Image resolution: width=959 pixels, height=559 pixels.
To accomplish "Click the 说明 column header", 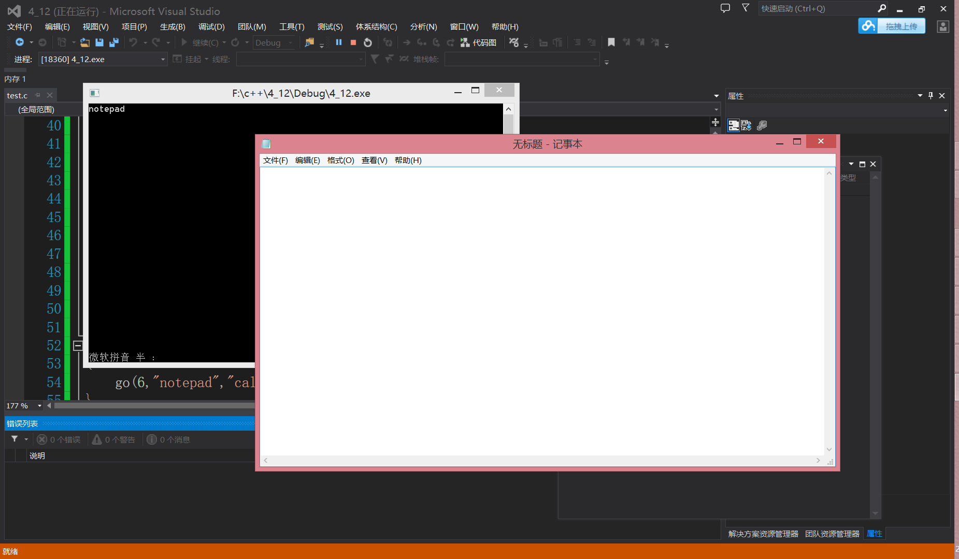I will click(37, 455).
